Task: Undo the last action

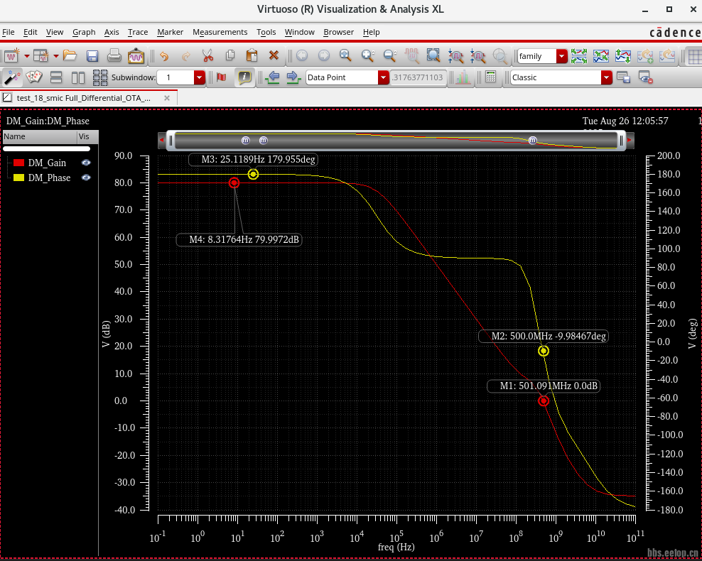Action: (164, 56)
